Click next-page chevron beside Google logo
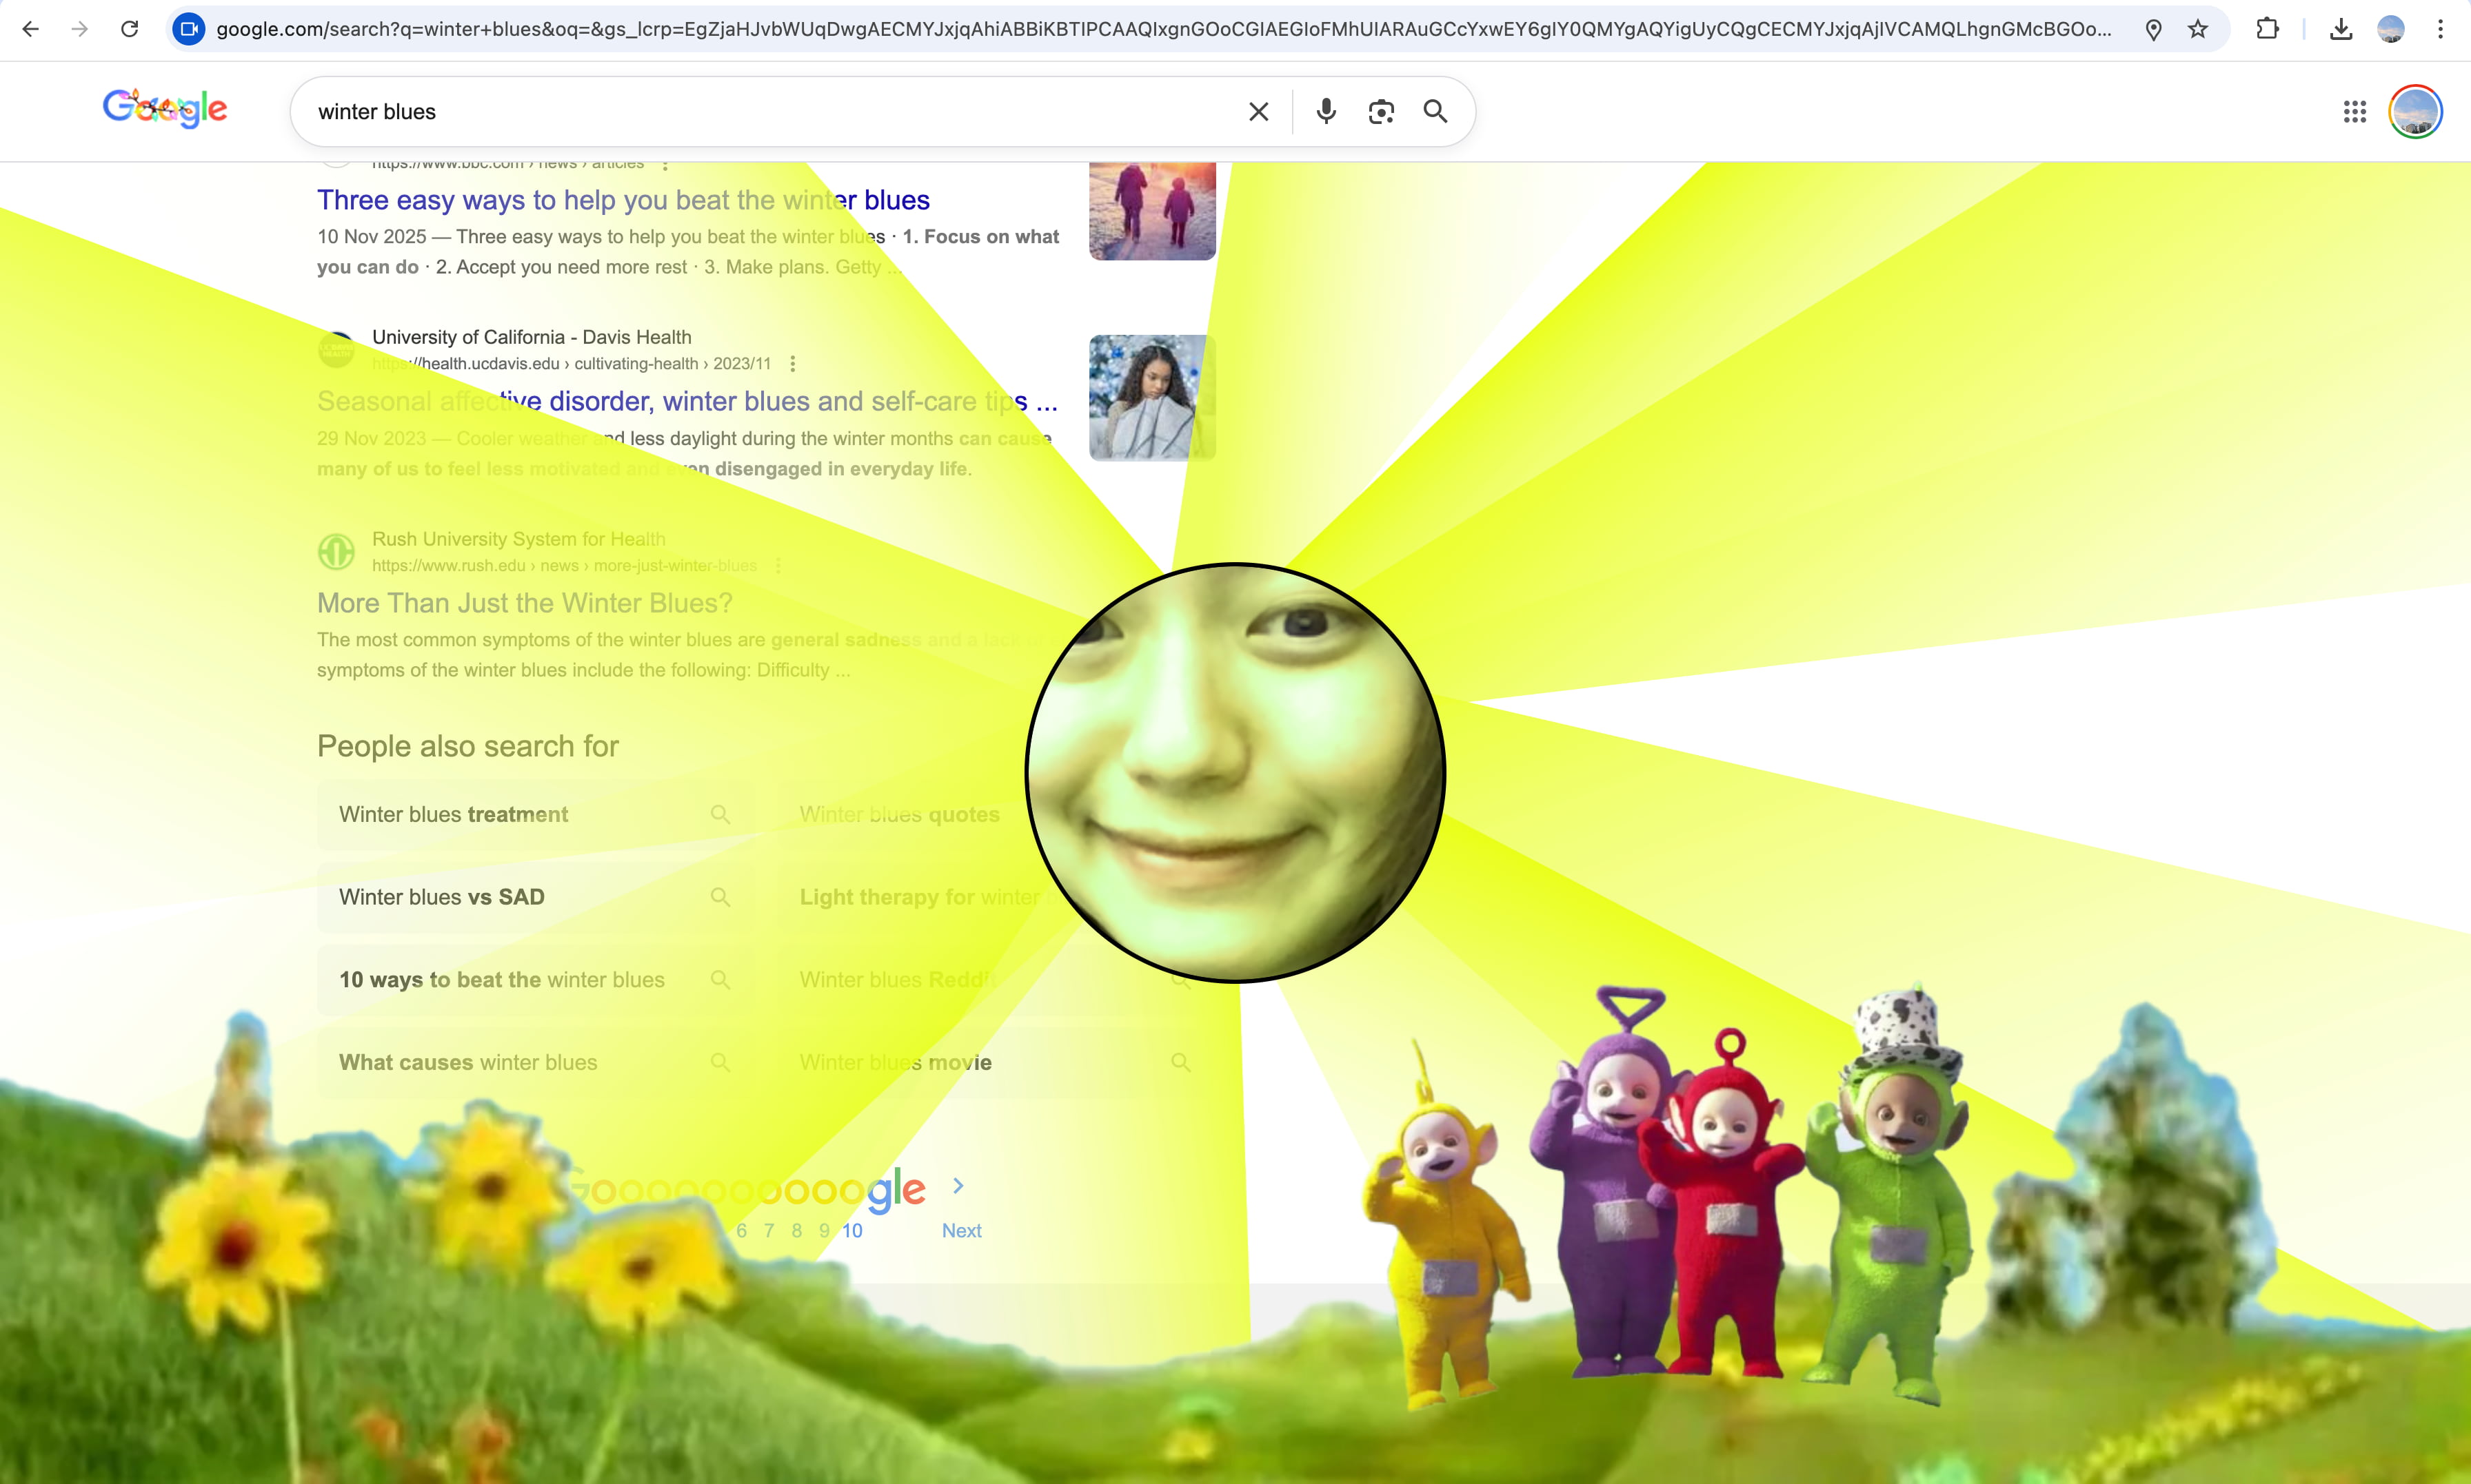Screen dimensions: 2471x1484 958,1186
